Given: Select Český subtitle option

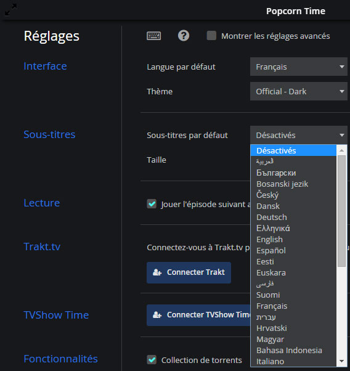Looking at the screenshot, I should 293,195.
